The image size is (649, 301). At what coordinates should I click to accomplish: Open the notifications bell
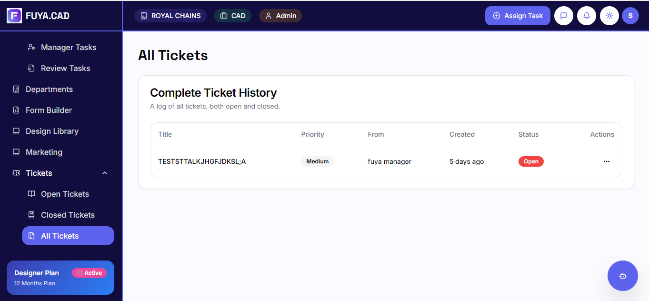[586, 16]
